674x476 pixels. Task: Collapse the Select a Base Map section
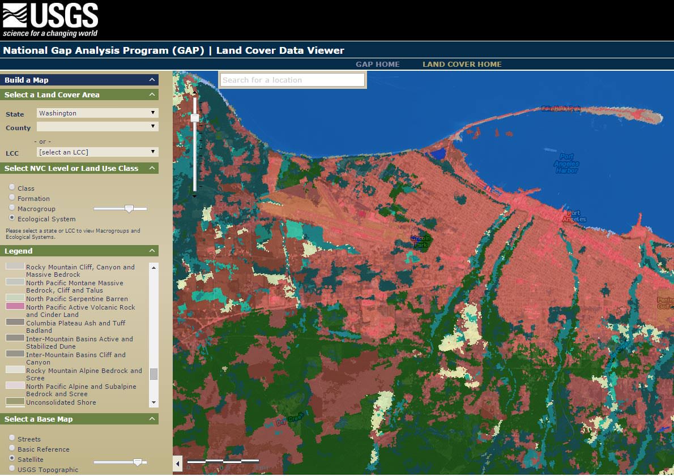[x=152, y=419]
